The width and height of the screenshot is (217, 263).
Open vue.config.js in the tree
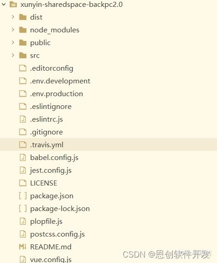pyautogui.click(x=51, y=259)
